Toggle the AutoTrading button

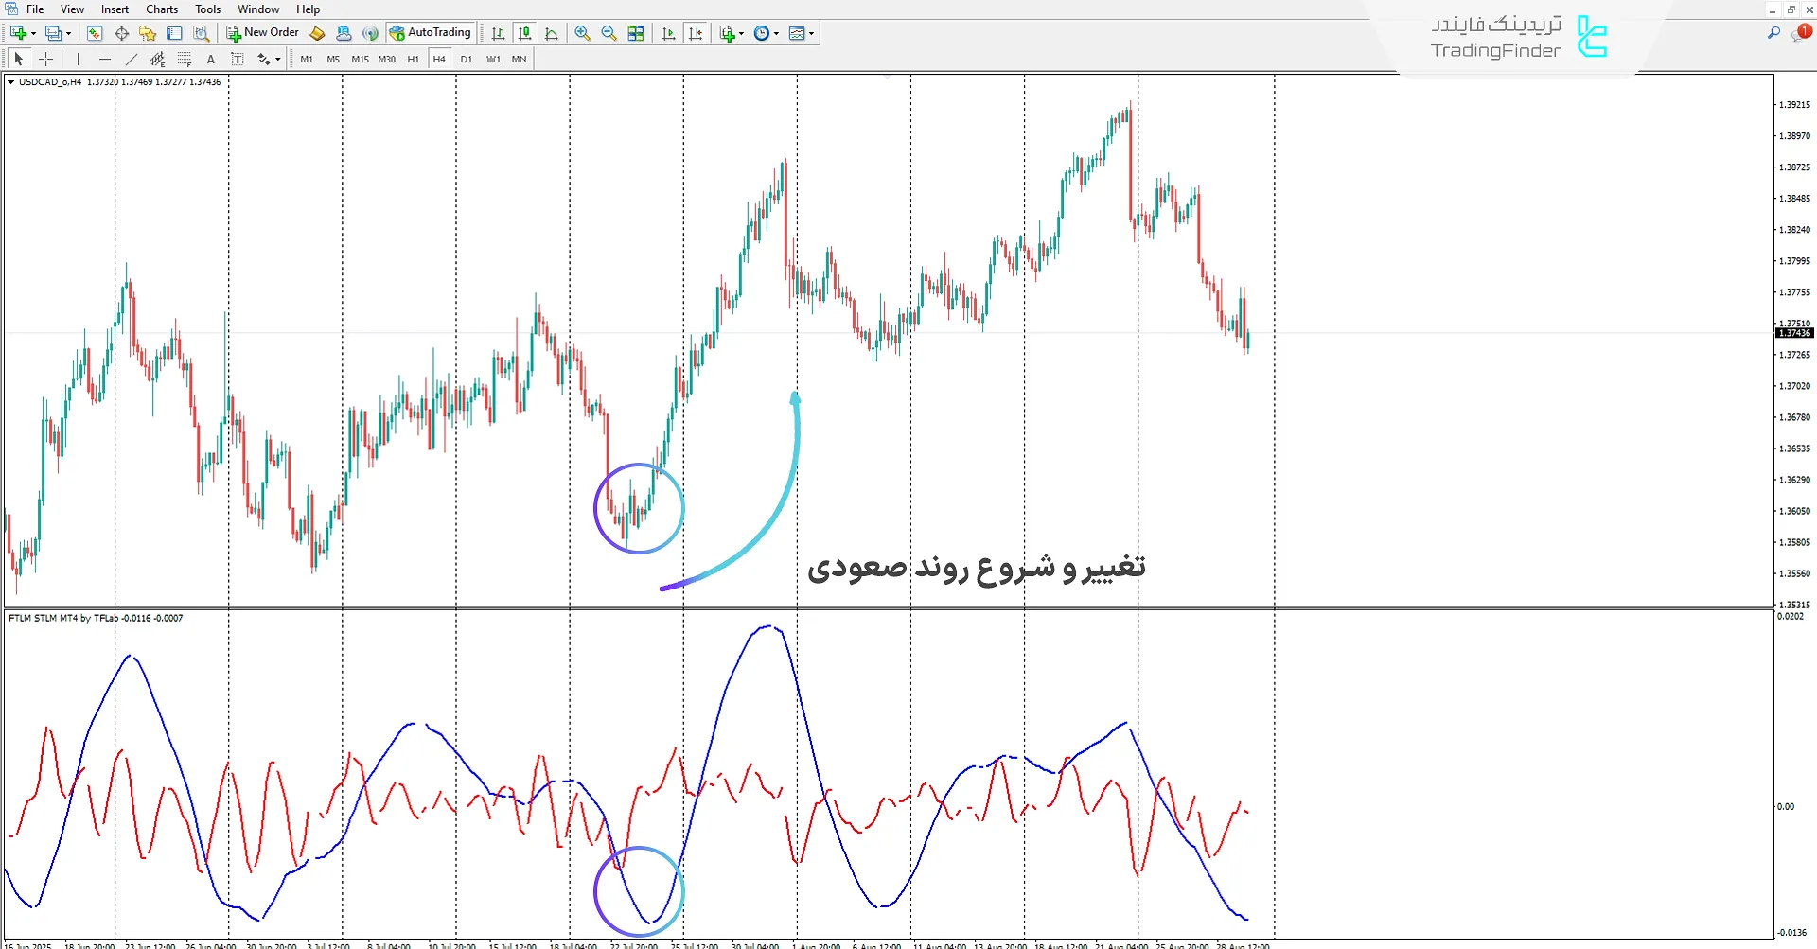point(431,33)
